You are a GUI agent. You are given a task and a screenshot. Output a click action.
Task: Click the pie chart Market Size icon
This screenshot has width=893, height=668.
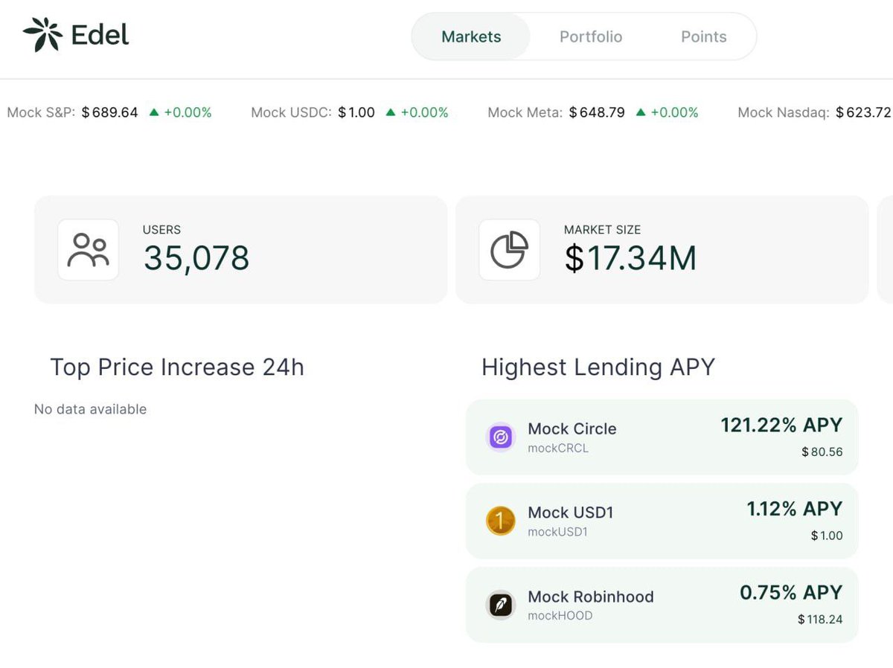click(x=510, y=250)
